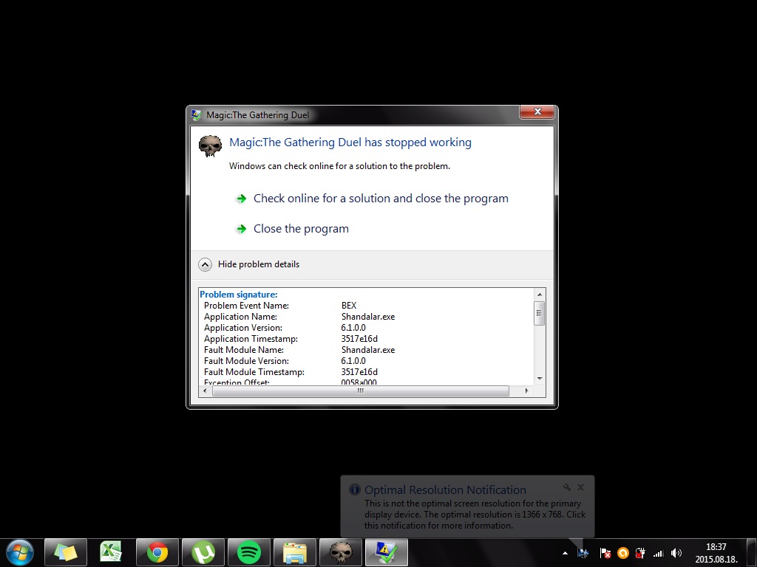Click the horizontal scrollbar thumb in problem details
Viewport: 757px width, 567px height.
click(361, 391)
